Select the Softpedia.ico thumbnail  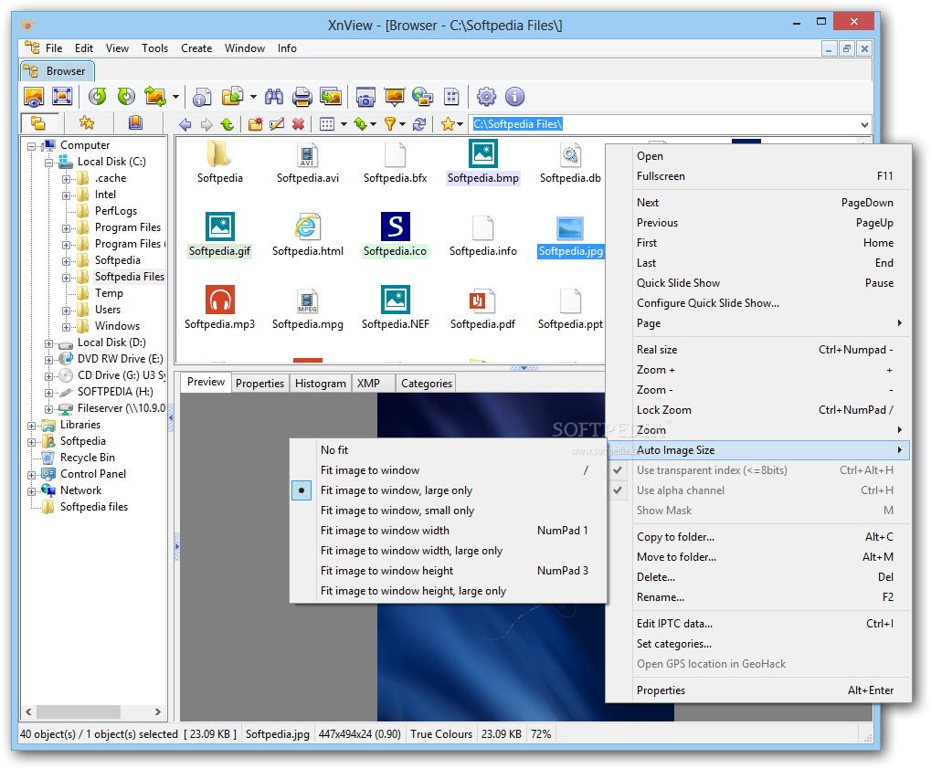395,235
